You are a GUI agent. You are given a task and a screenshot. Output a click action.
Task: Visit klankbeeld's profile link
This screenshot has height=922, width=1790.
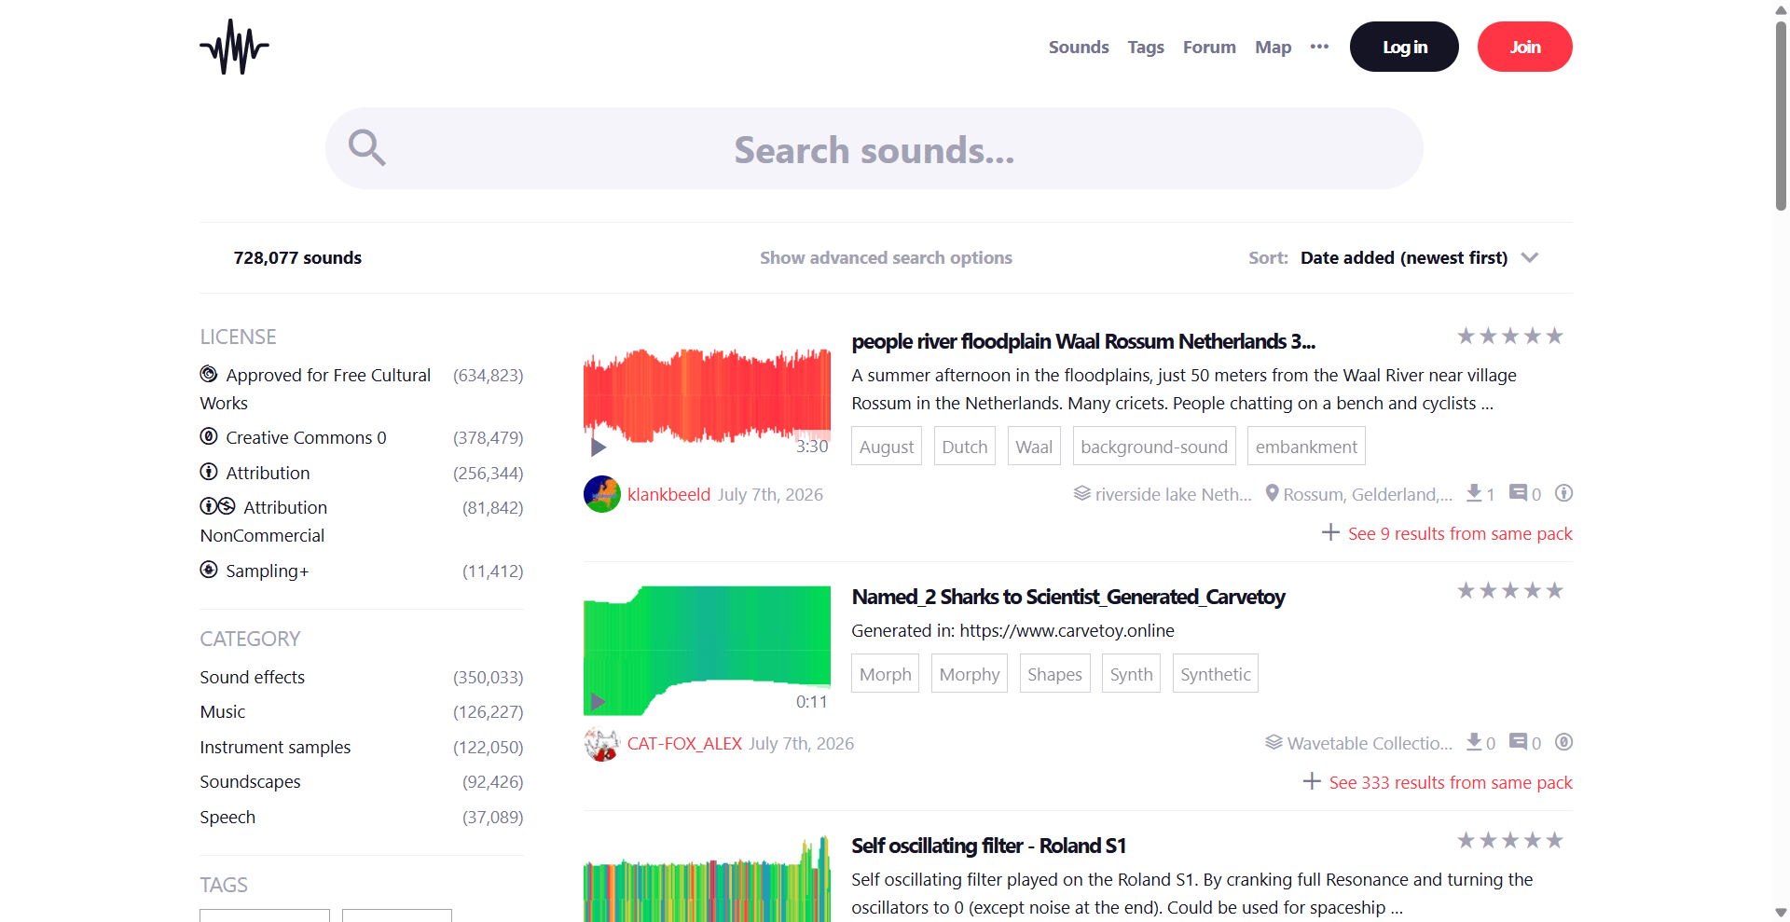coord(668,494)
